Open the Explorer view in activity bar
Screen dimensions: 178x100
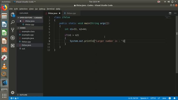[13, 15]
